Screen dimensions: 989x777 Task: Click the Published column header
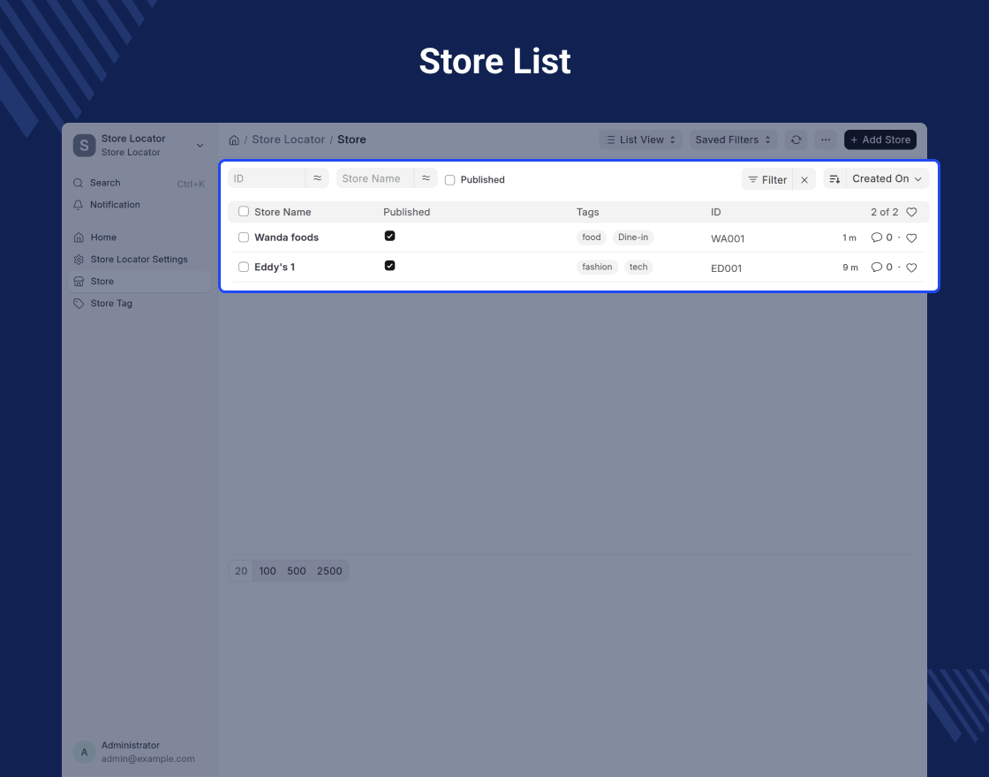[407, 213]
